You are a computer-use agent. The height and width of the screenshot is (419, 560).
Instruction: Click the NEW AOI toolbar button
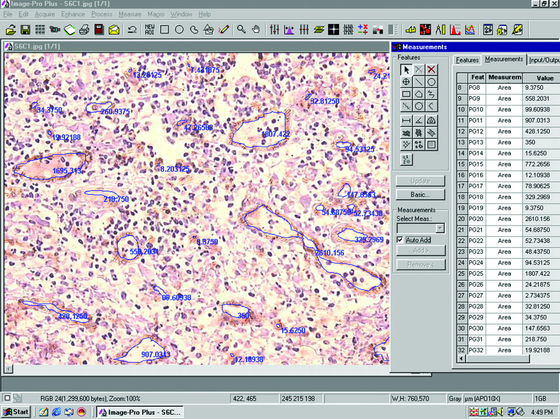point(149,30)
